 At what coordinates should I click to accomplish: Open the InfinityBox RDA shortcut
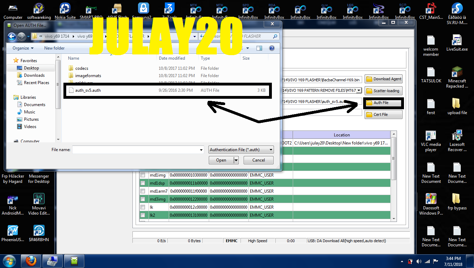274,10
